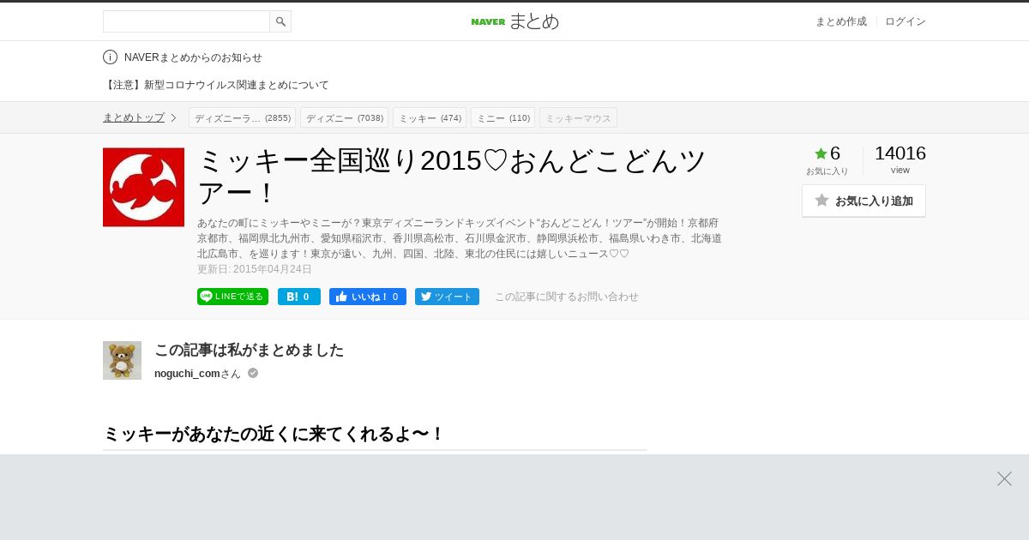The height and width of the screenshot is (540, 1029).
Task: Click the info icon beside お知らせ
Action: [x=110, y=57]
